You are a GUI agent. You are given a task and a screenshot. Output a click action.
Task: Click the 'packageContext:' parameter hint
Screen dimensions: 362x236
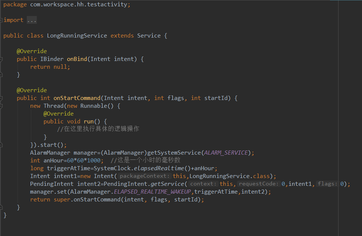coord(145,176)
